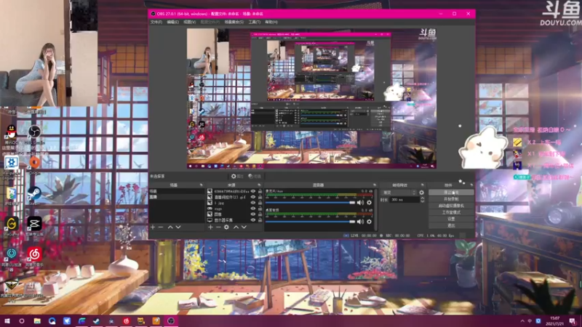Toggle visibility eye of 图像 source
This screenshot has width=582, height=327.
[x=253, y=214]
